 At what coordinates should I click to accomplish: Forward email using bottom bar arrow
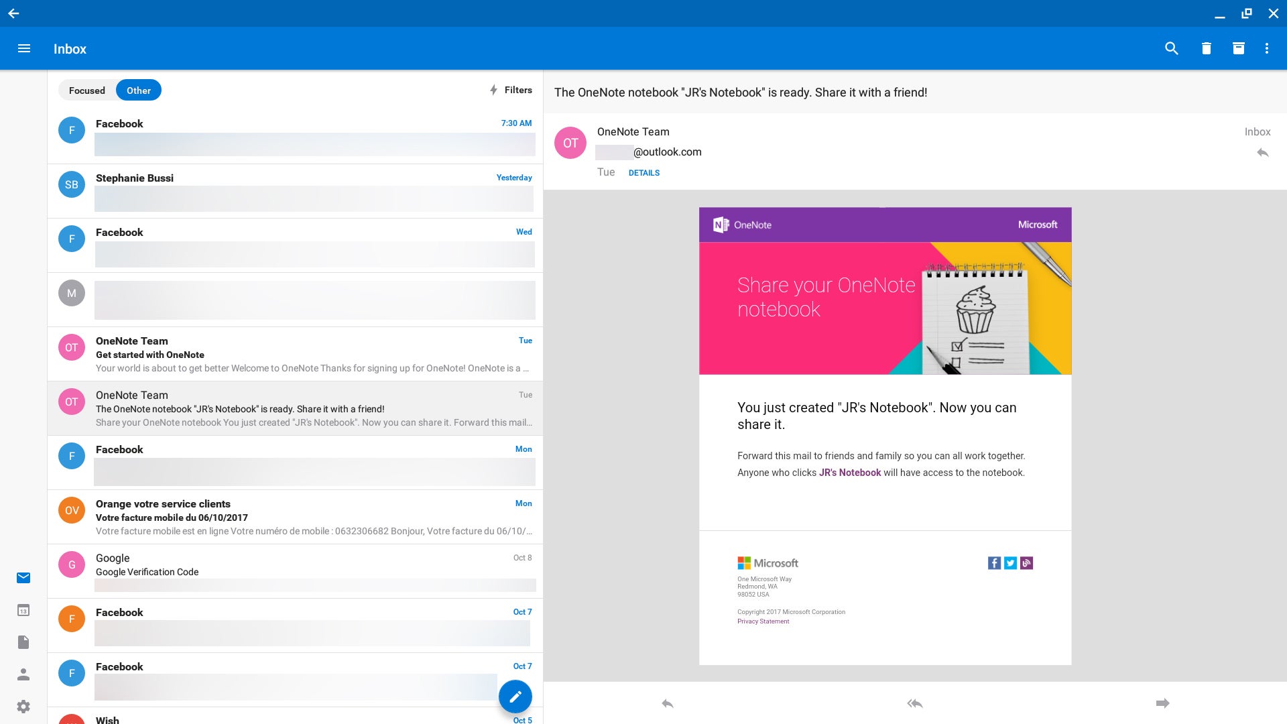pyautogui.click(x=1162, y=703)
